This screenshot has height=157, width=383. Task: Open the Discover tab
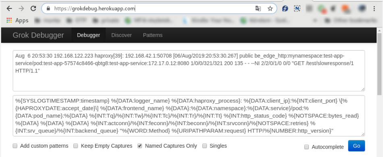(x=121, y=35)
